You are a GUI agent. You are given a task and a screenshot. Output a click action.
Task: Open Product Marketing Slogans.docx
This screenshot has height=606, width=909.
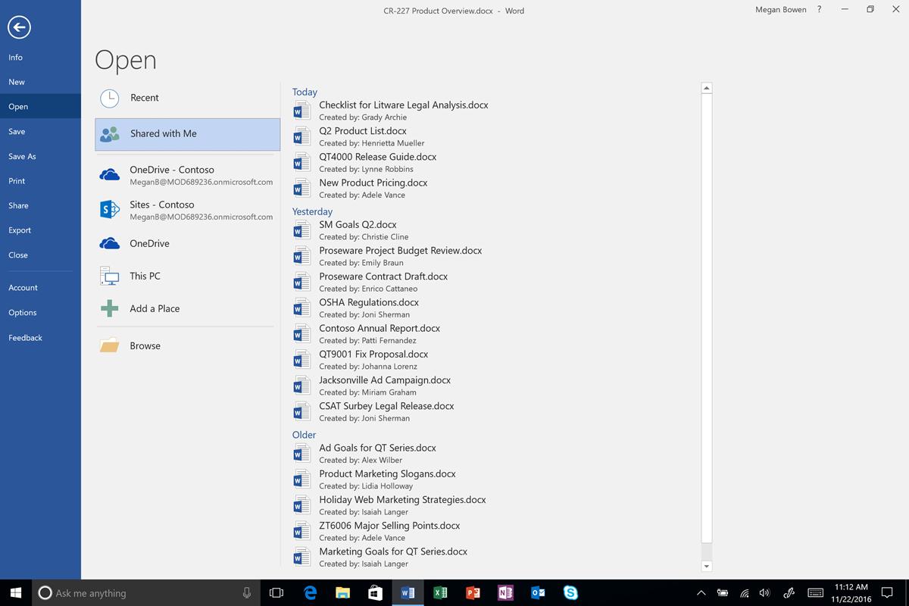point(387,474)
